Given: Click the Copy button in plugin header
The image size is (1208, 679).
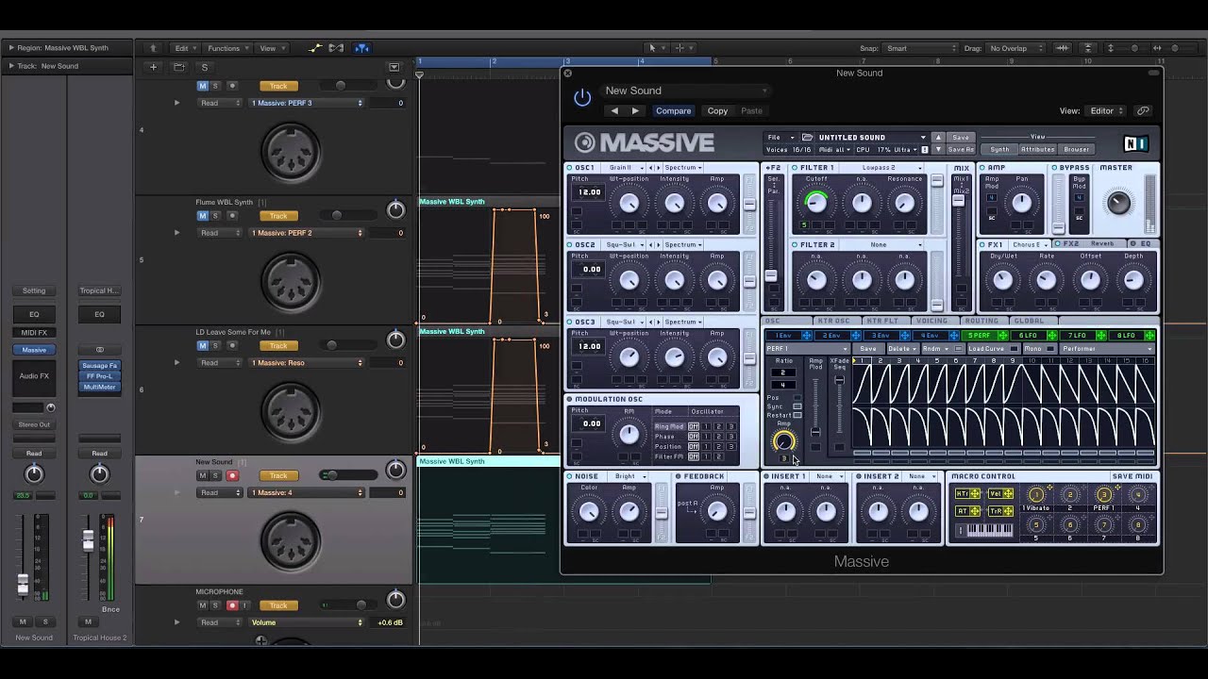Looking at the screenshot, I should point(718,110).
